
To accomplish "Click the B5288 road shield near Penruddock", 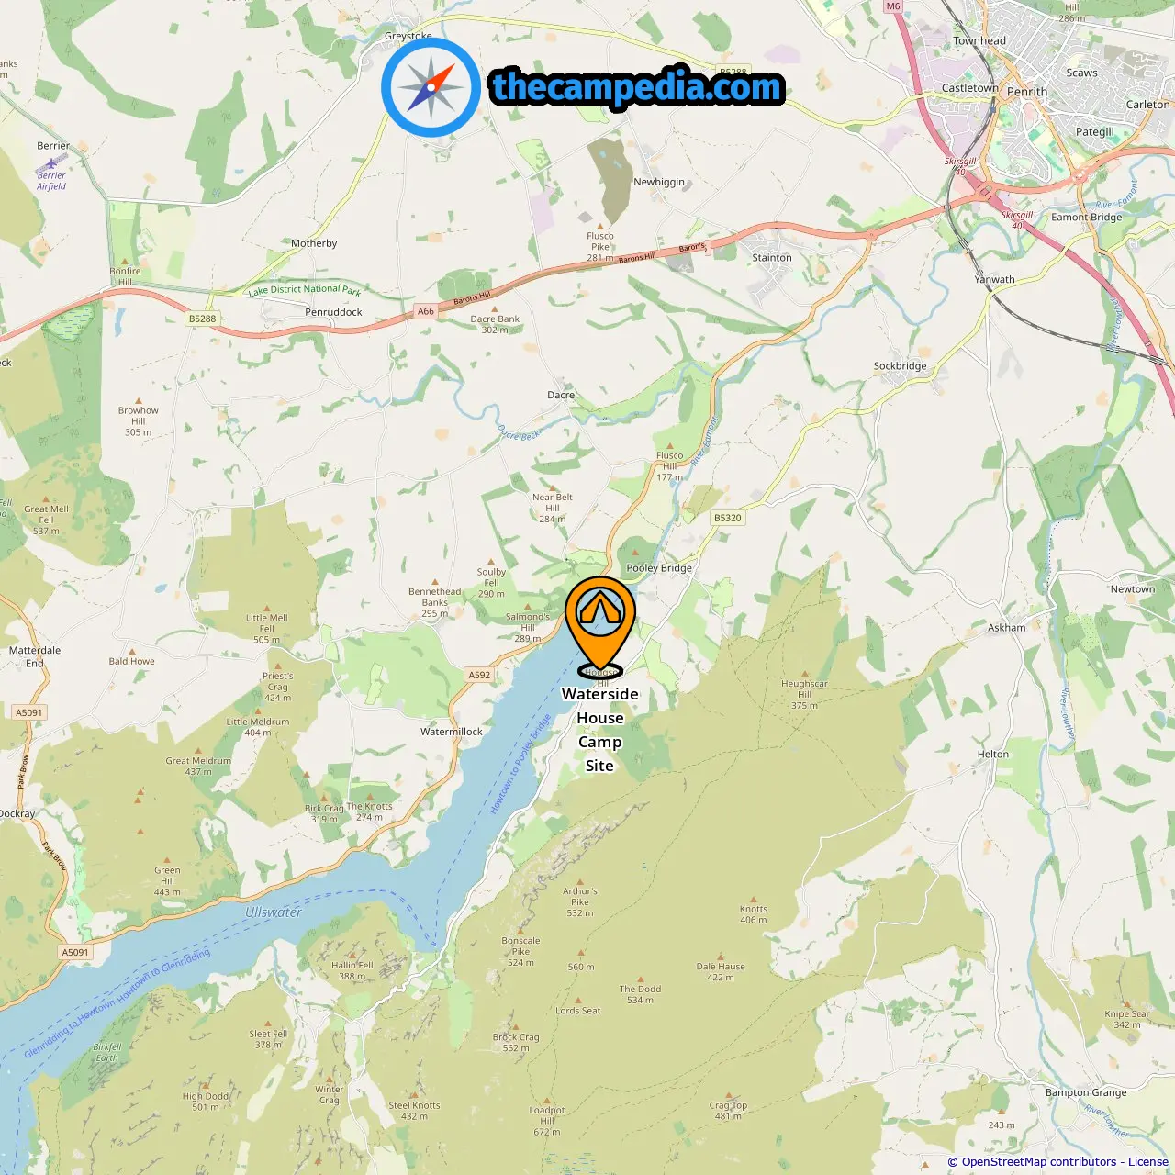I will click(x=202, y=319).
